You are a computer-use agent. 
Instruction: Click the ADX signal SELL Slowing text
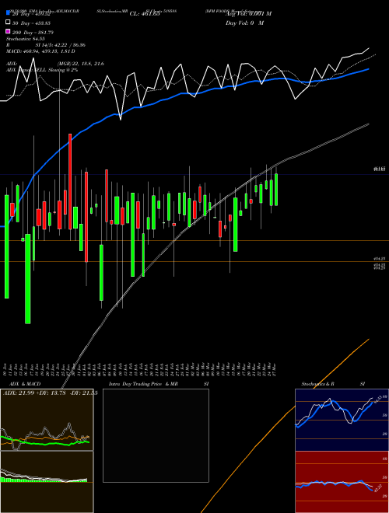tap(42, 70)
